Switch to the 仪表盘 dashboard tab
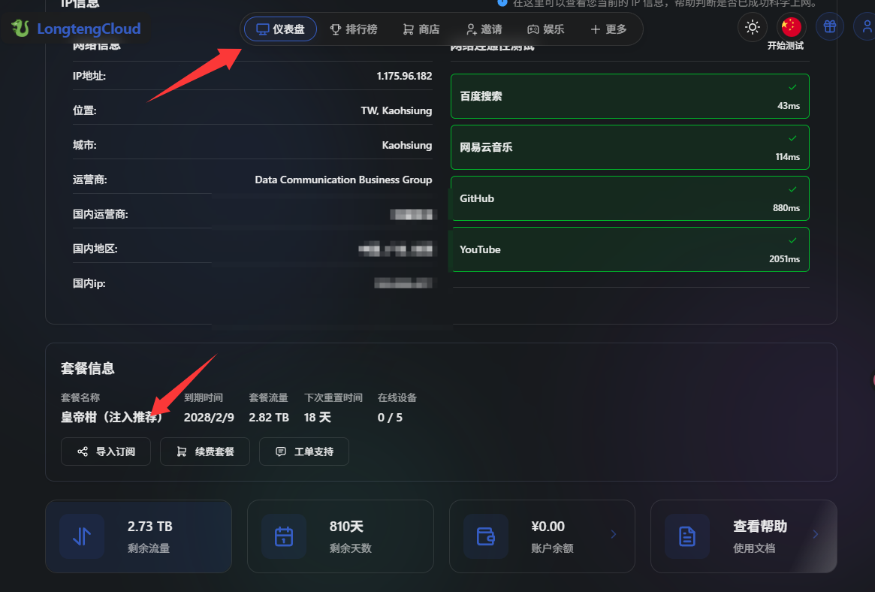Image resolution: width=875 pixels, height=592 pixels. 281,29
